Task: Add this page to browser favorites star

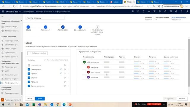Action: (148, 6)
